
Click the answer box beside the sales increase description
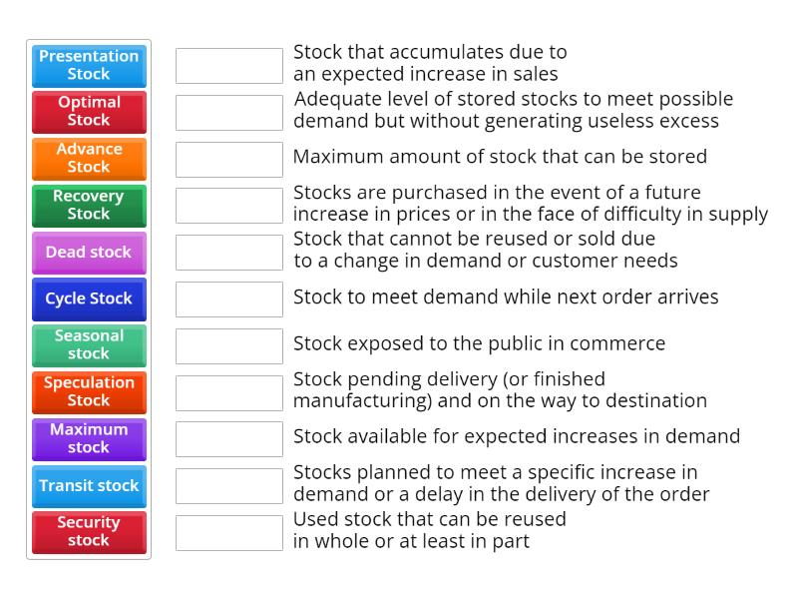click(x=228, y=65)
